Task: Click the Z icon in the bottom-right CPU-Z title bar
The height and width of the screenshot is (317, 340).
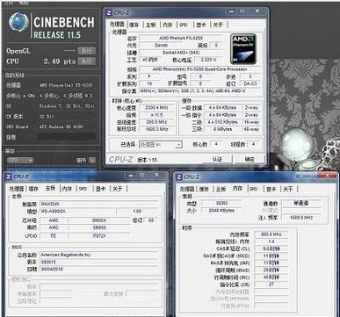Action: coord(179,177)
